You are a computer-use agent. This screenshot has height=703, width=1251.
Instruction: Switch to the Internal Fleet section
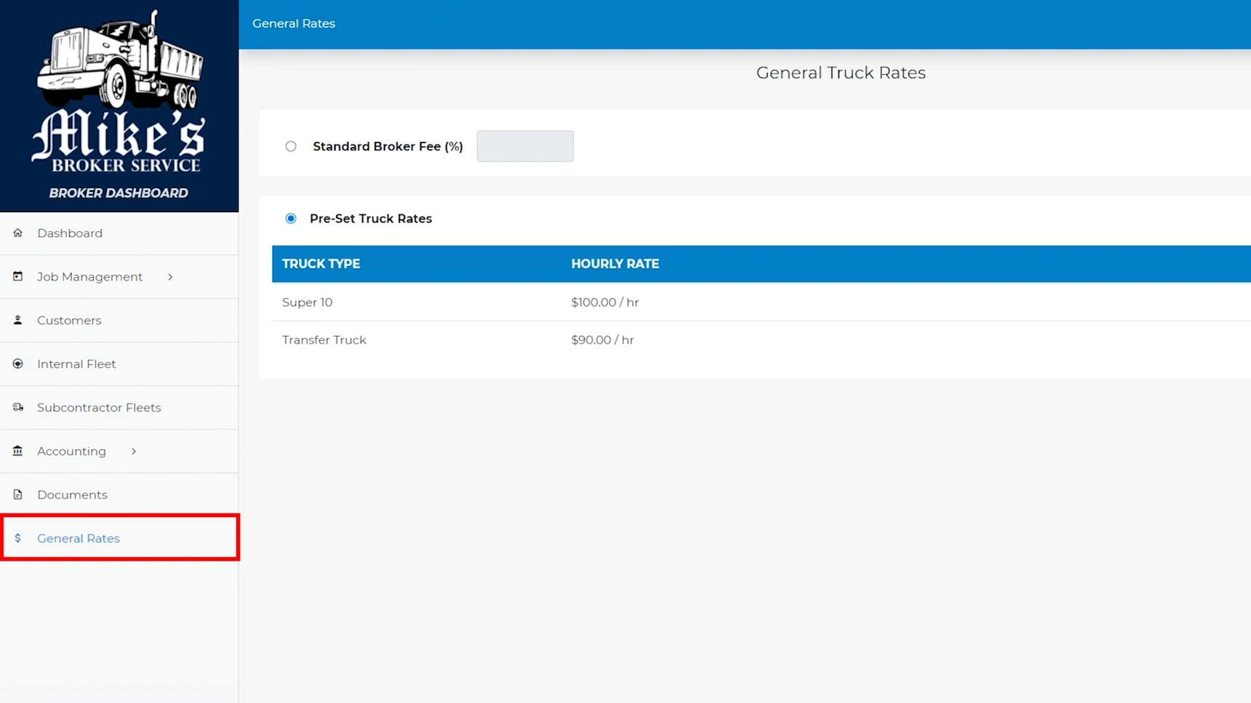[x=76, y=363]
